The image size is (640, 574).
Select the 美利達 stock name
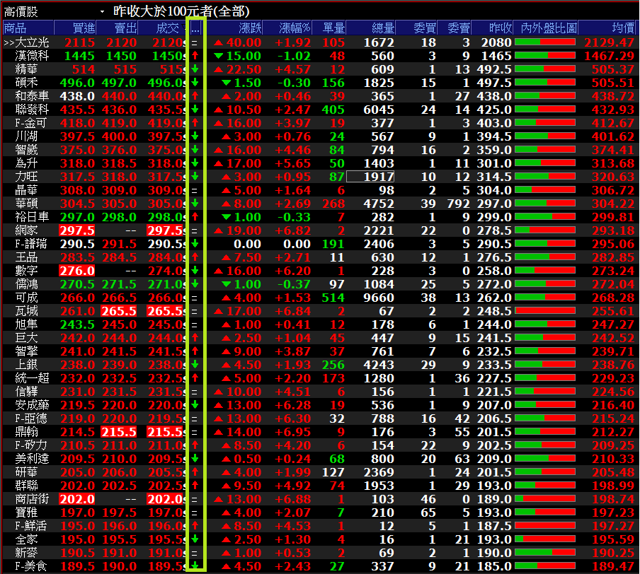[x=33, y=459]
